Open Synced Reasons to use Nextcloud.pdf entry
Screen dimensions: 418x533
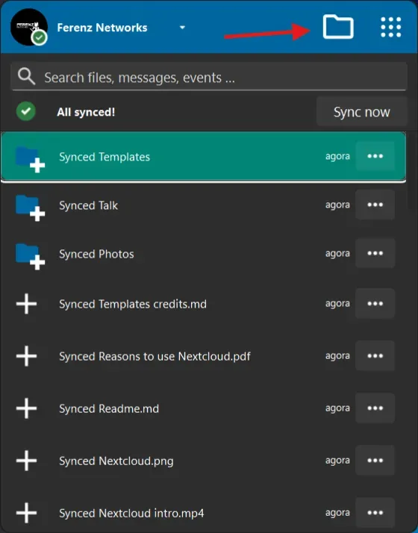pyautogui.click(x=203, y=356)
